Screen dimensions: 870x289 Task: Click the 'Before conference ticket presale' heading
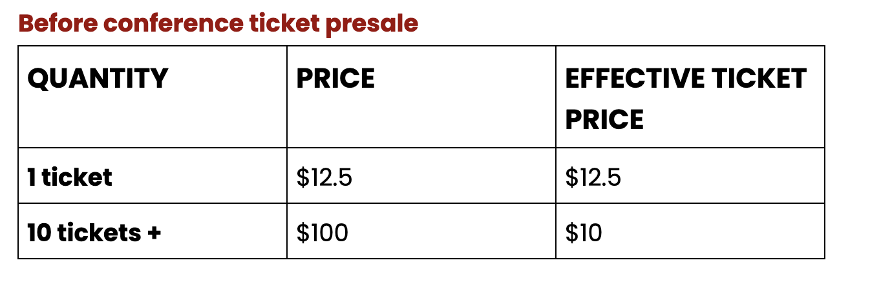pyautogui.click(x=218, y=23)
